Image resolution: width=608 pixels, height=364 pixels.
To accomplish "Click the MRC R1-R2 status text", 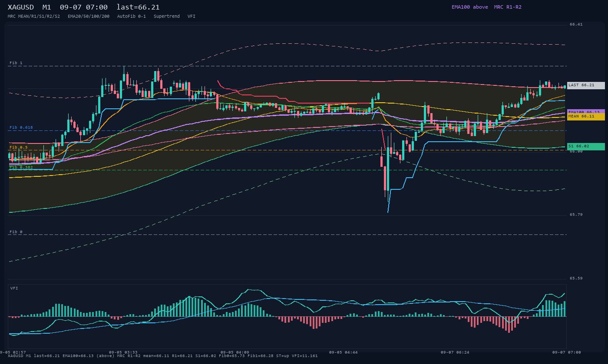I will (x=508, y=7).
